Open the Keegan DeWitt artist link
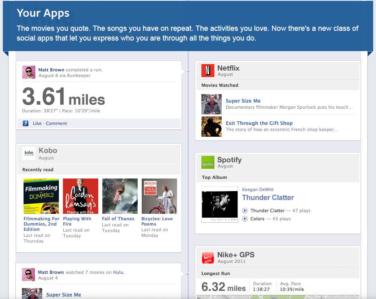 258,189
